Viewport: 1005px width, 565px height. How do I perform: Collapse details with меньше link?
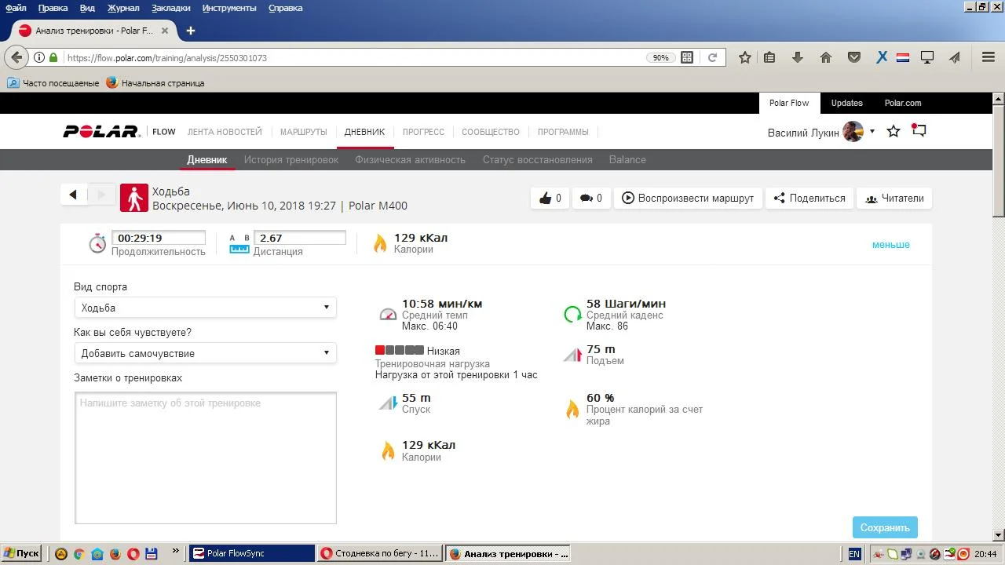(x=891, y=245)
